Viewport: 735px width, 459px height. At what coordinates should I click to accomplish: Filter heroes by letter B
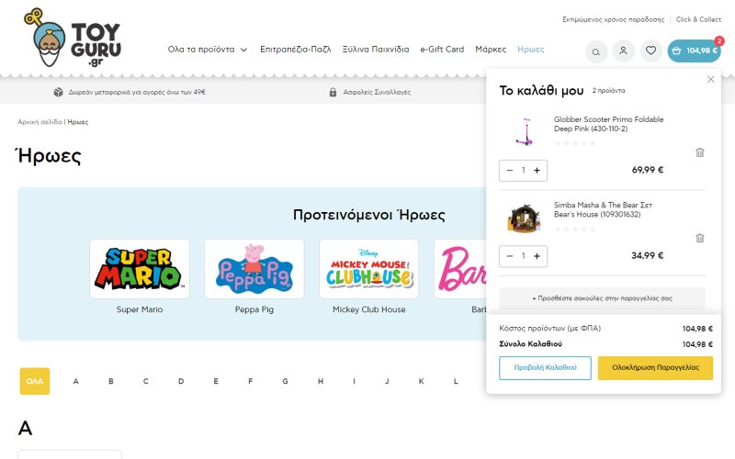pos(111,381)
